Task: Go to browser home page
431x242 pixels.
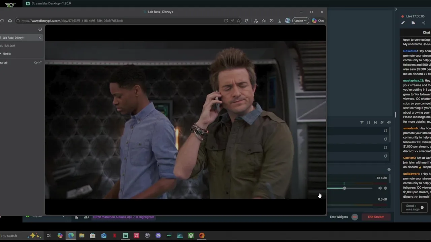Action: click(x=10, y=21)
